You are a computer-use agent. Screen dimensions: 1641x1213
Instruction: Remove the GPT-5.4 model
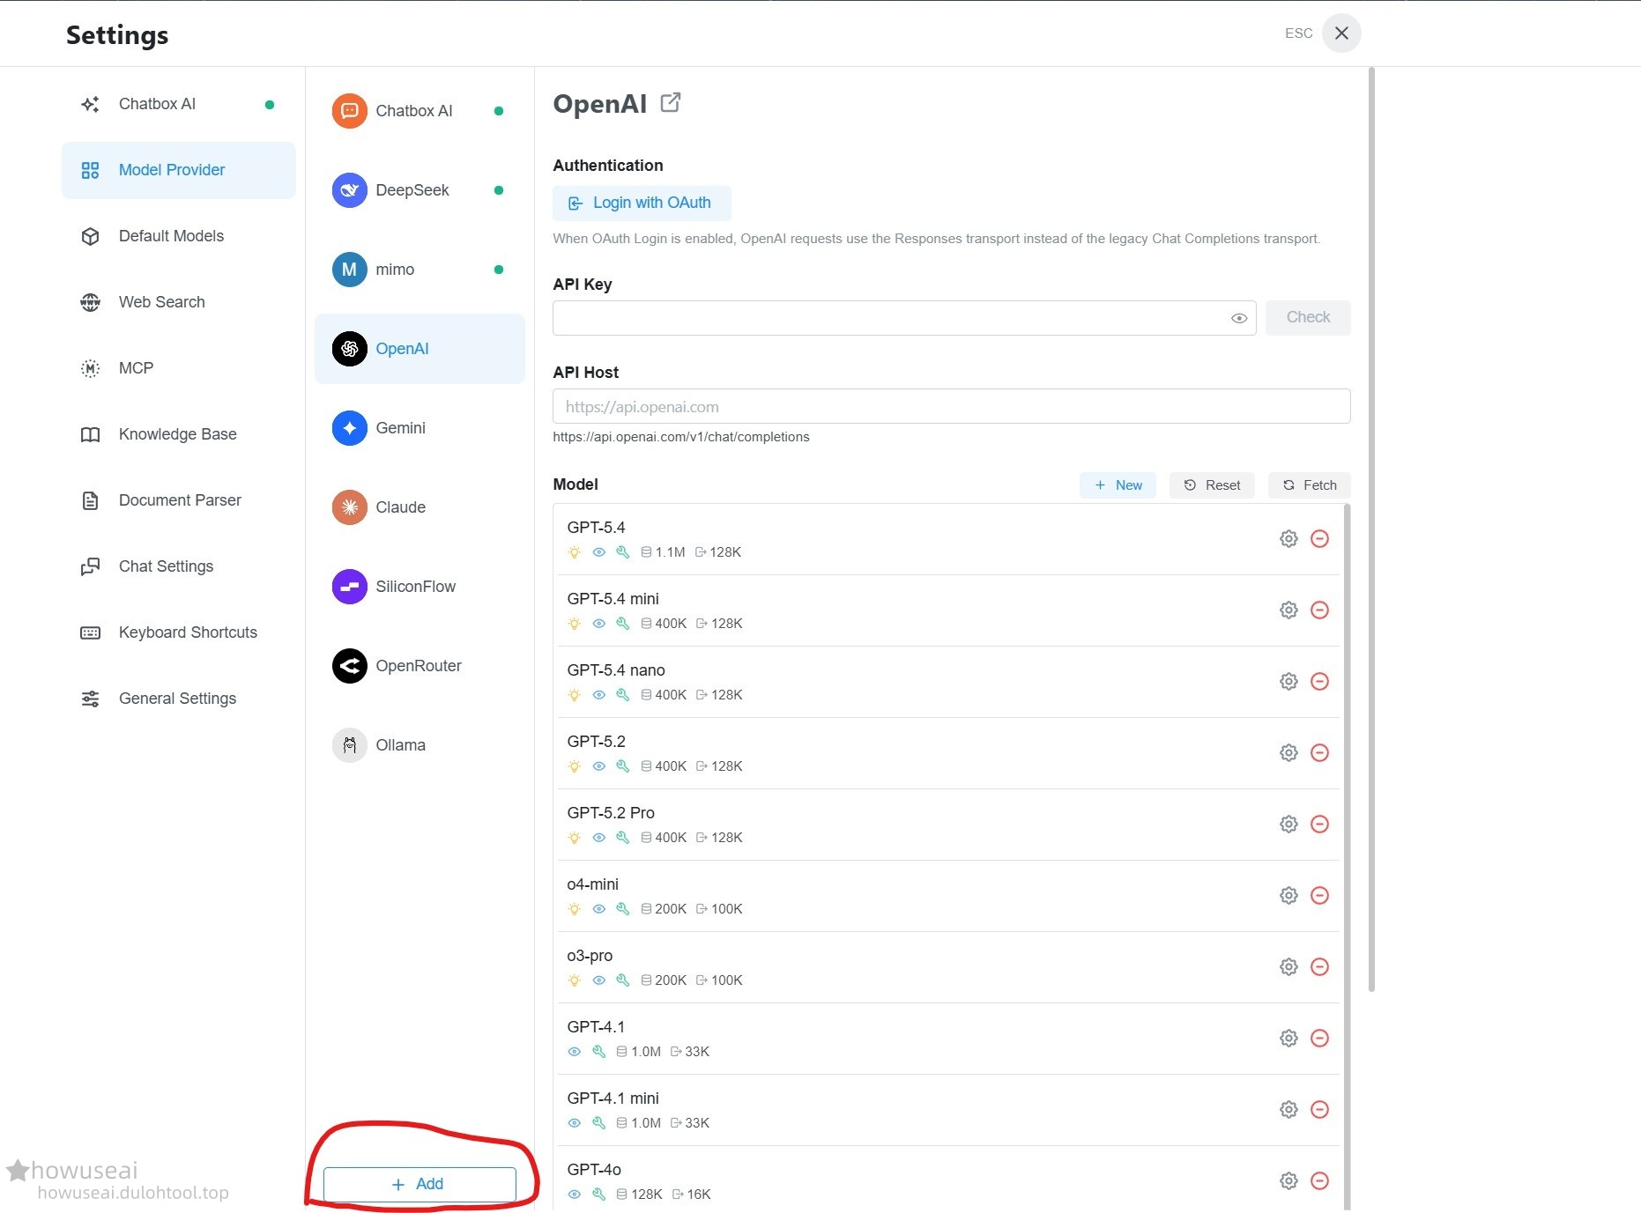coord(1319,538)
